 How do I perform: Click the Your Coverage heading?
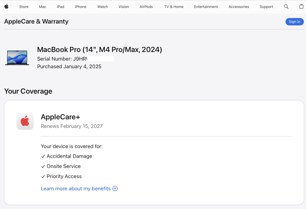pos(28,91)
